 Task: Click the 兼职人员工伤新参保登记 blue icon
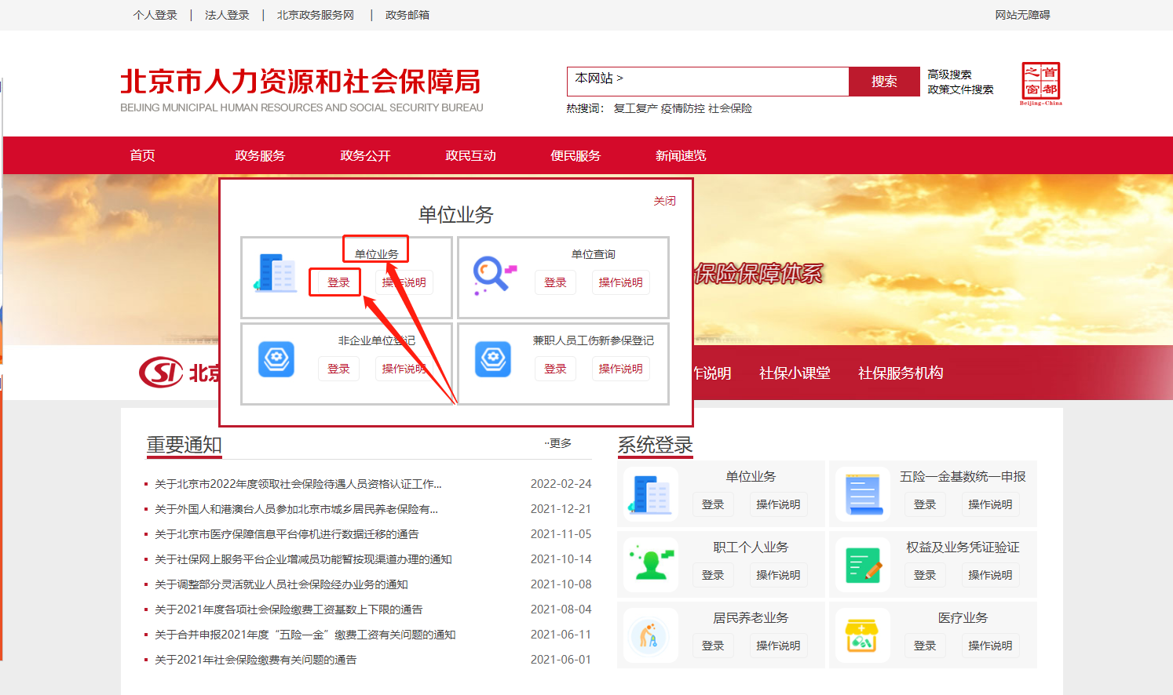coord(493,359)
